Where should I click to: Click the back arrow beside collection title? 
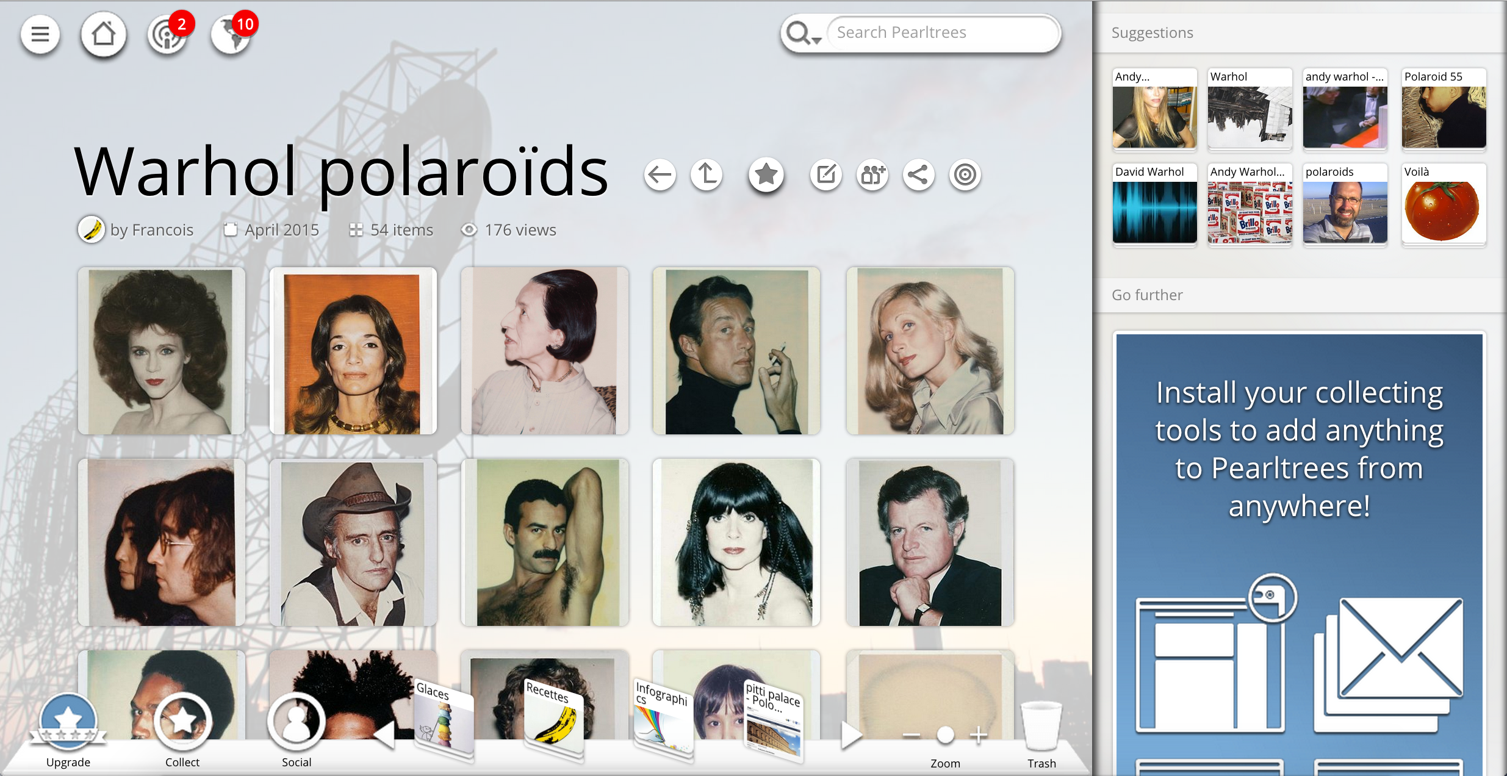pyautogui.click(x=660, y=175)
